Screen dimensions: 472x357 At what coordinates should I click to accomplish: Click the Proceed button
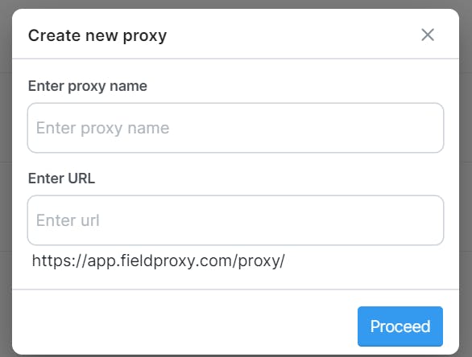(400, 326)
